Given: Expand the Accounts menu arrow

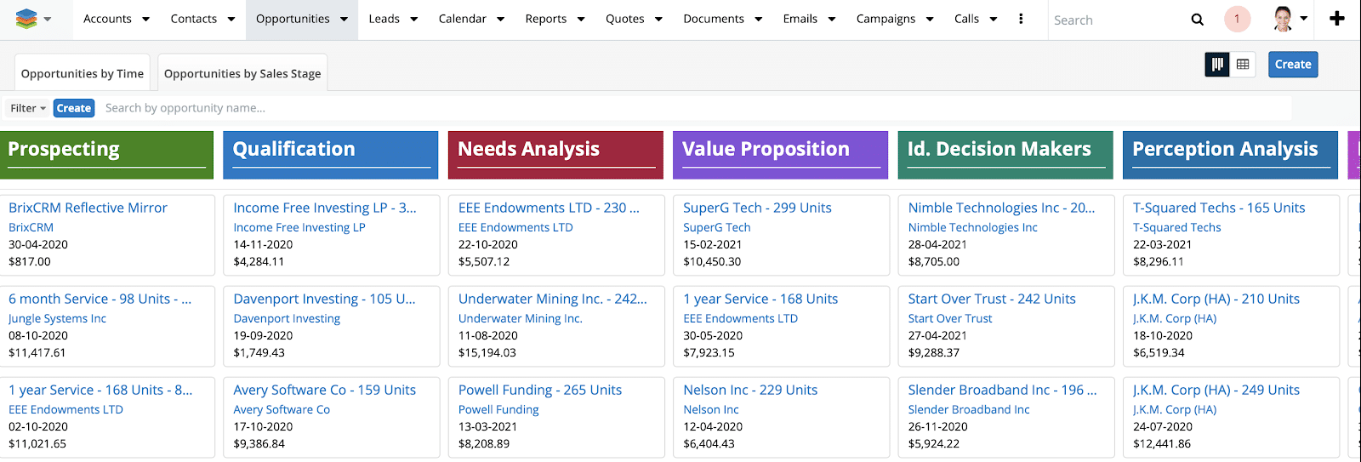Looking at the screenshot, I should (145, 19).
